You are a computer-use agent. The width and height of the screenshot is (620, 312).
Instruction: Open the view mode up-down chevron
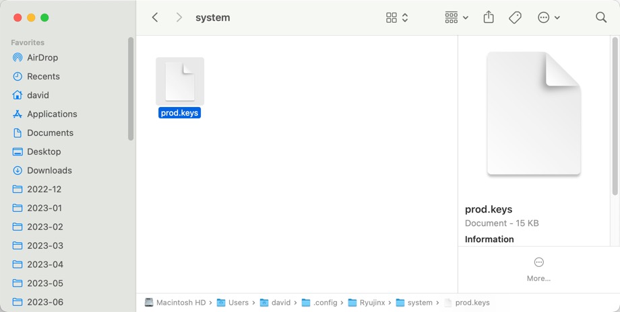tap(405, 17)
